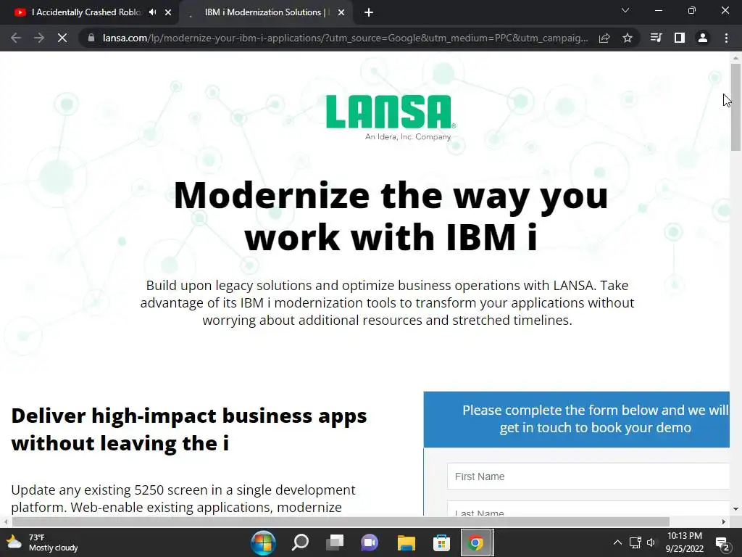This screenshot has width=742, height=557.
Task: Open clock and calendar flyout
Action: pyautogui.click(x=685, y=542)
